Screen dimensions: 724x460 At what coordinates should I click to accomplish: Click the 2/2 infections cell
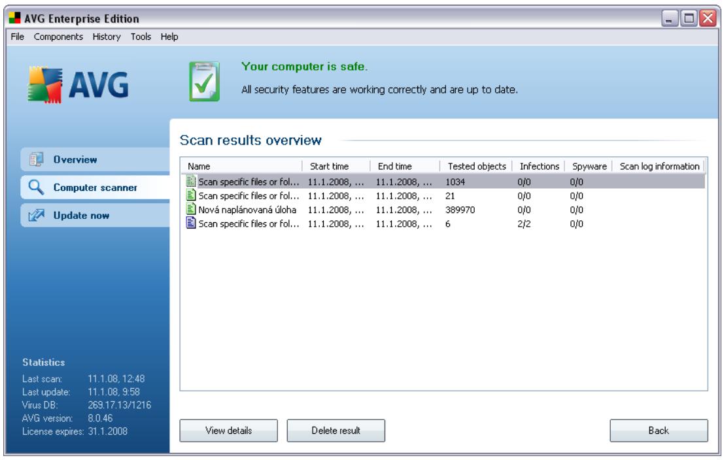pos(524,223)
